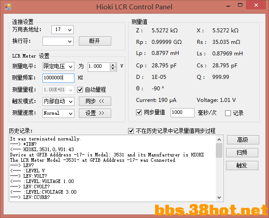Click the D value 1E-05
269x218 pixels.
pos(159,77)
